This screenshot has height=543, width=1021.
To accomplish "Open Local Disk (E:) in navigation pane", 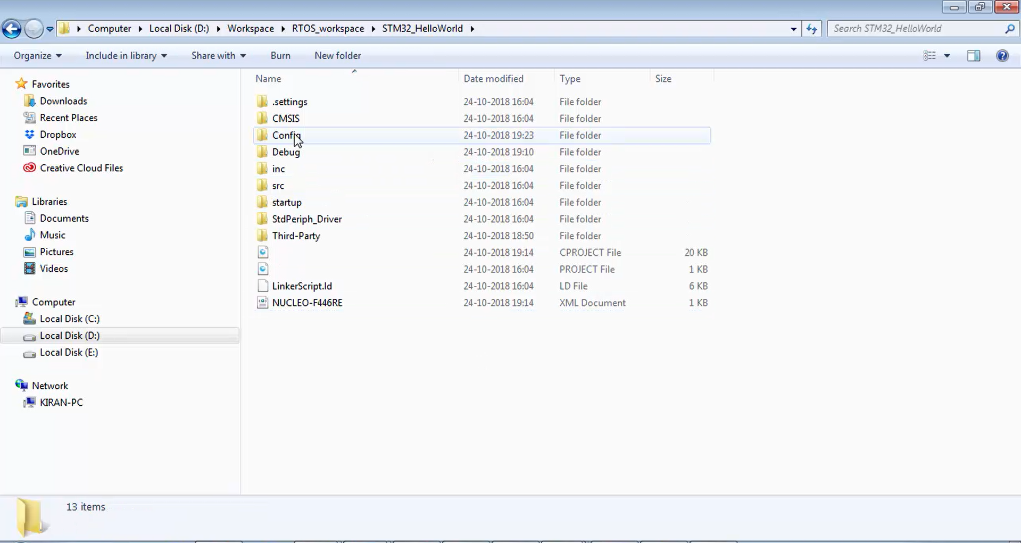I will pyautogui.click(x=69, y=353).
